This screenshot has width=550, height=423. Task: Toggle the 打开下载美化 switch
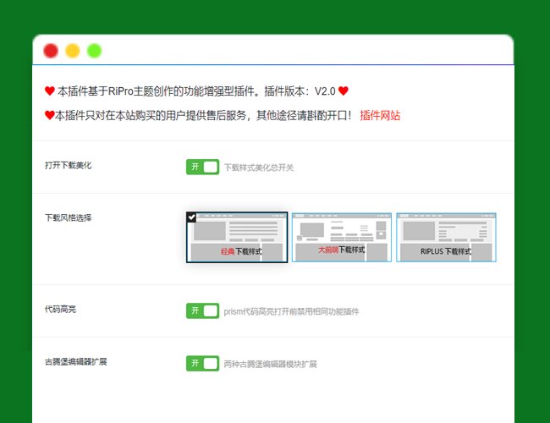(202, 167)
